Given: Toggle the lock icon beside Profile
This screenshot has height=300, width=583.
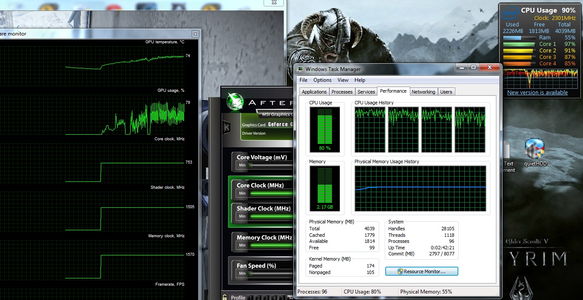Looking at the screenshot, I should pyautogui.click(x=225, y=297).
